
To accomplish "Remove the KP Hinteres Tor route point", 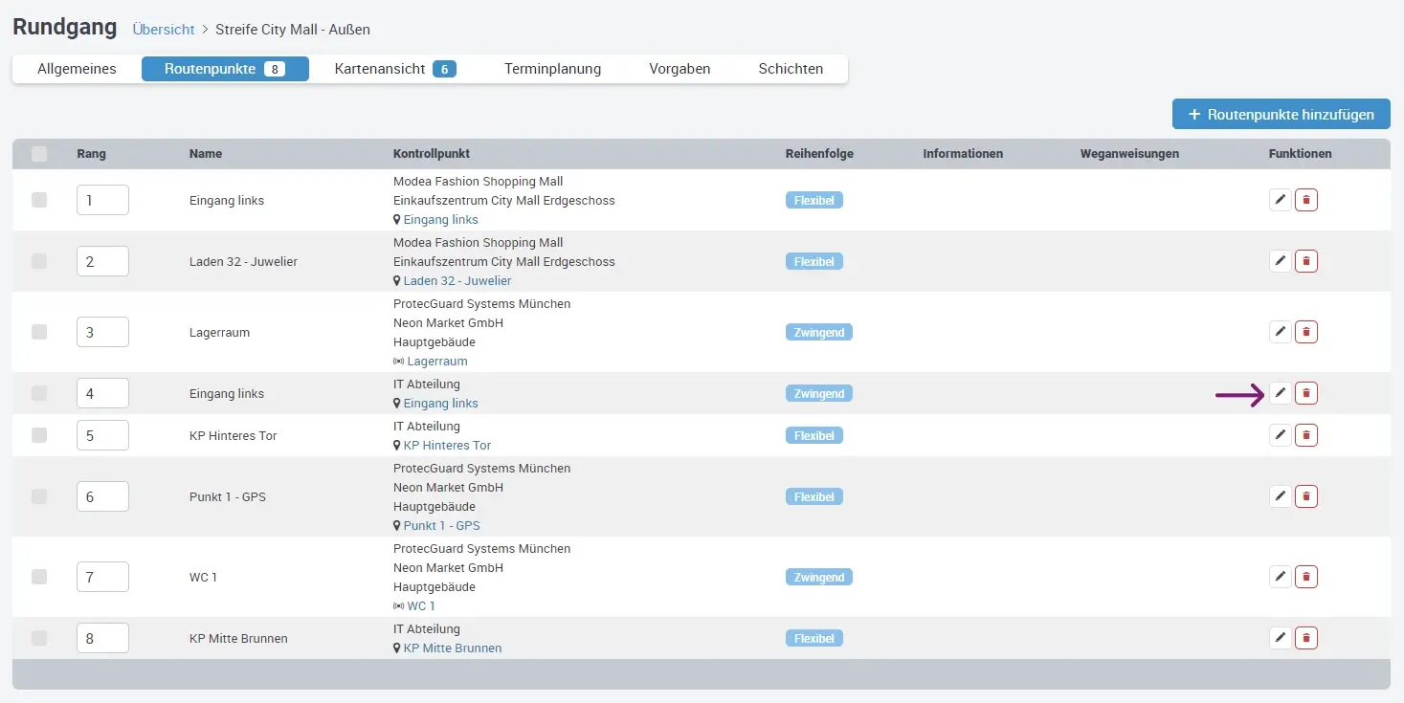I will pos(1305,435).
